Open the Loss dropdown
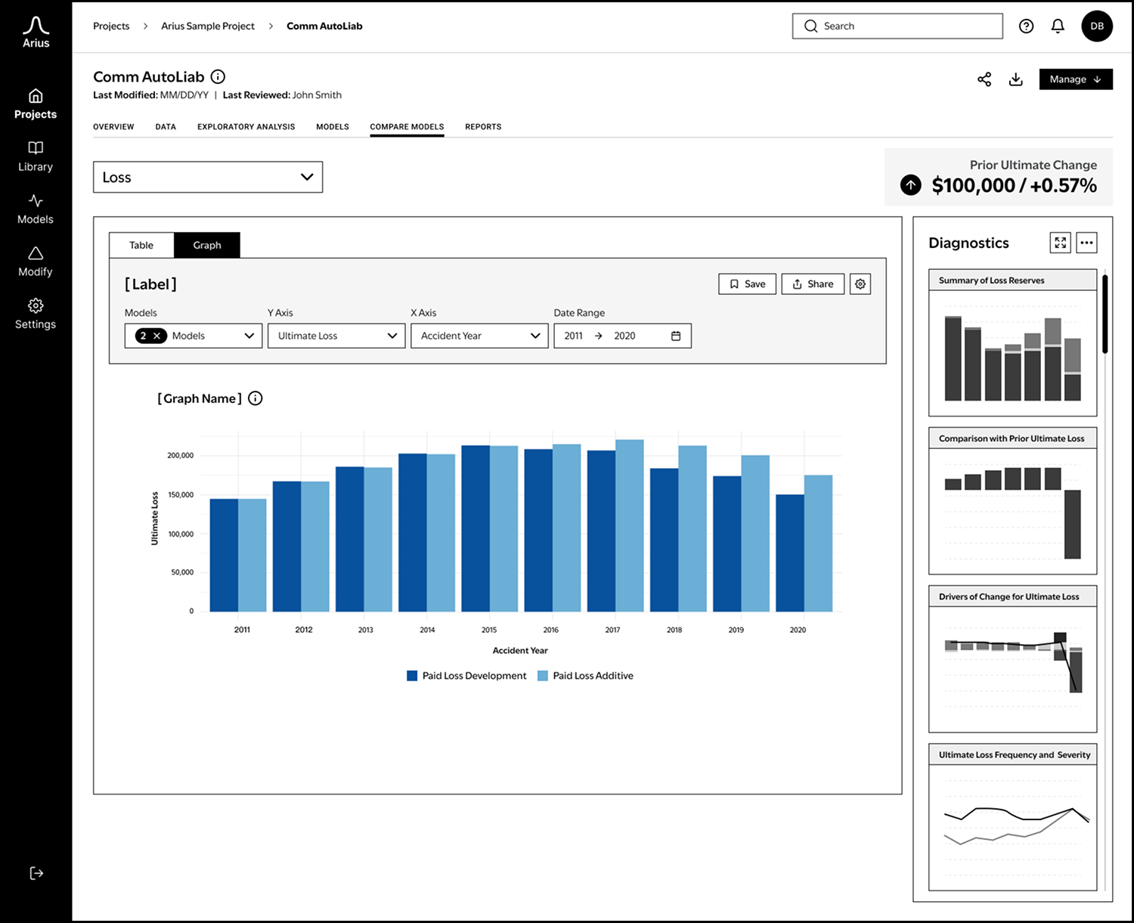 [x=208, y=177]
